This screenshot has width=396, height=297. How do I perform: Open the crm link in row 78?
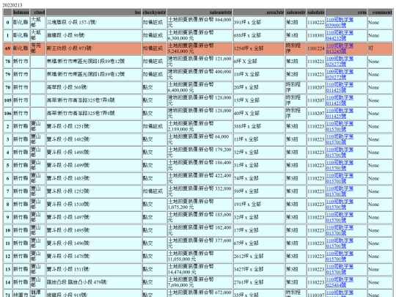click(340, 62)
